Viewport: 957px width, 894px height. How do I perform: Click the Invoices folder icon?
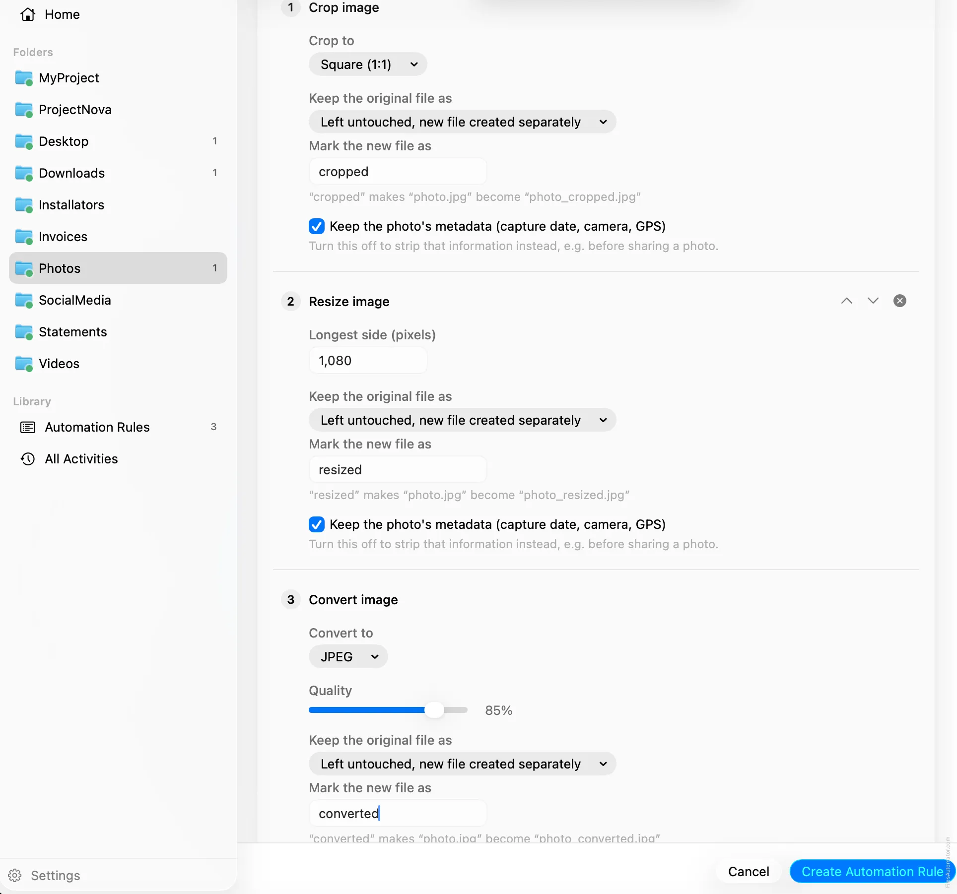[24, 237]
